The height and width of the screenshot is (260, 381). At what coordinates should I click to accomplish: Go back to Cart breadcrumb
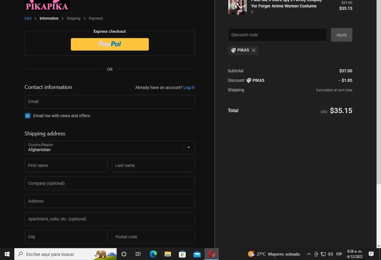coord(28,18)
